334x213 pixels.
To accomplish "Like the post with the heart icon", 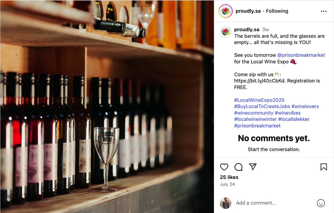I will [224, 167].
